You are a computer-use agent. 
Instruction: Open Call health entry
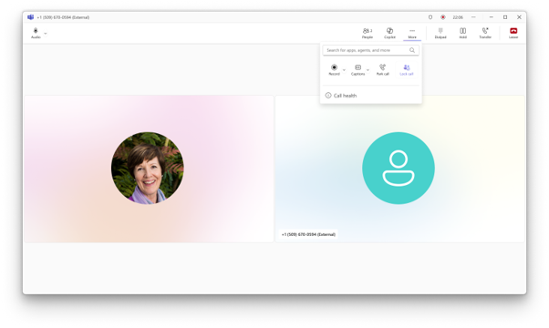click(x=371, y=96)
